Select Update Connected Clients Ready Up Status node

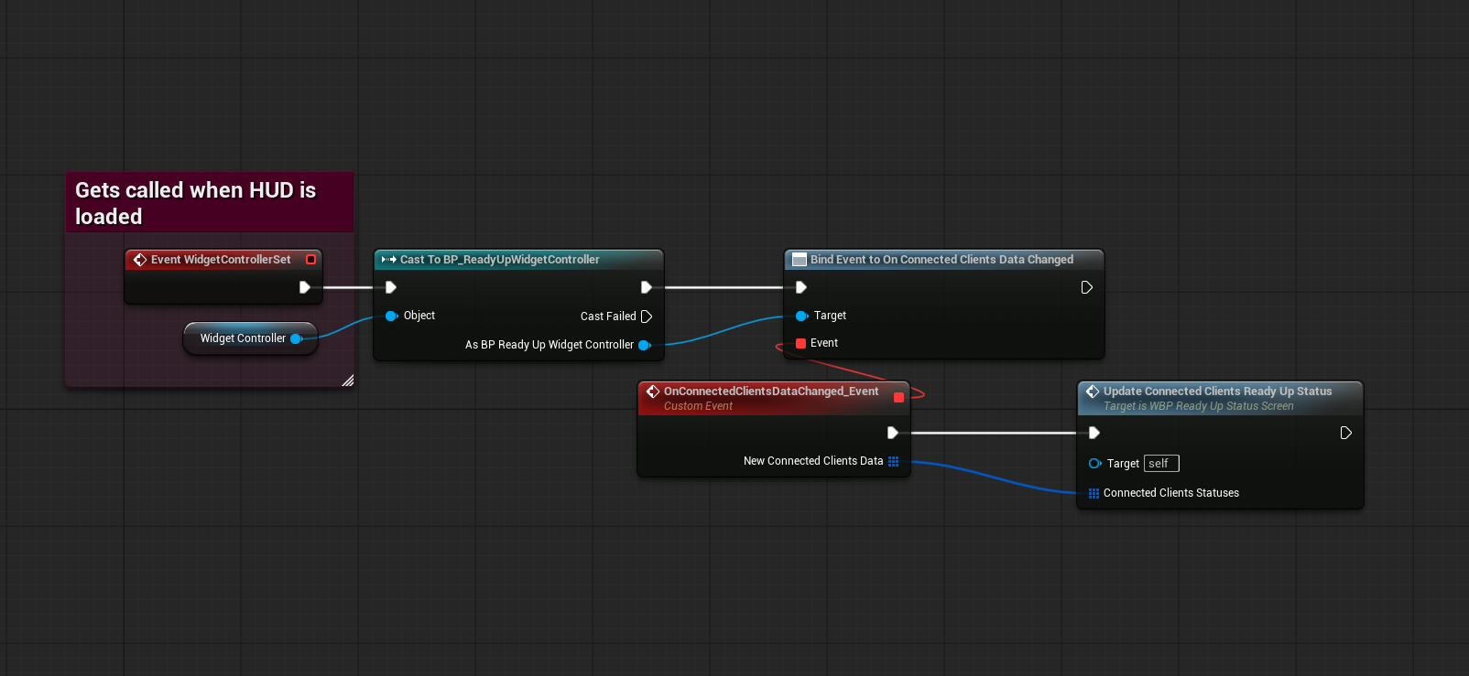(x=1217, y=392)
